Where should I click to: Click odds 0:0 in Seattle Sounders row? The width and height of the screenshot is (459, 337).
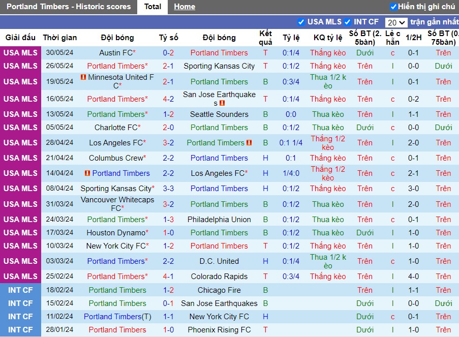tap(291, 114)
